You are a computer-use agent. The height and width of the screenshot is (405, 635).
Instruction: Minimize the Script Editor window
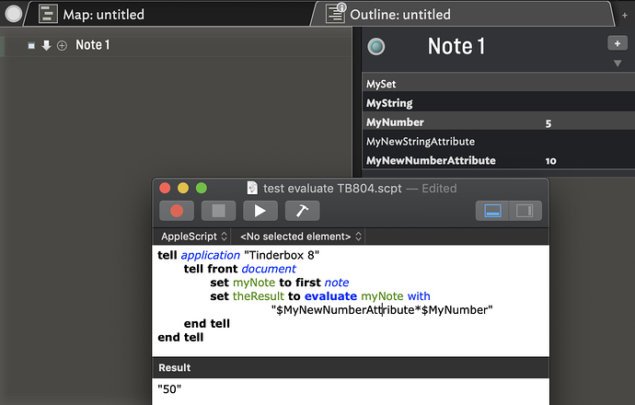coord(183,188)
